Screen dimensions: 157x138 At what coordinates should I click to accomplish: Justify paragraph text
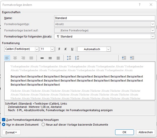point(31,58)
